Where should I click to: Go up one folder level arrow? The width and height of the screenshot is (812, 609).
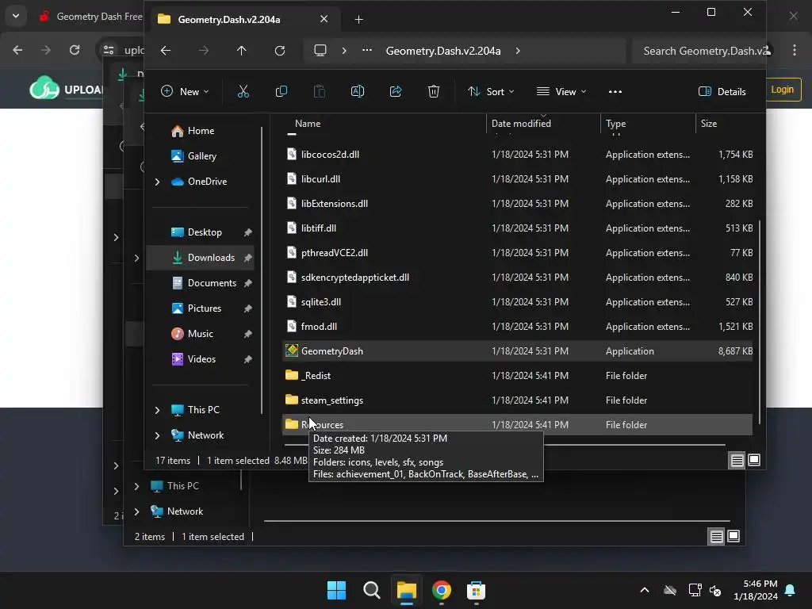[x=241, y=51]
